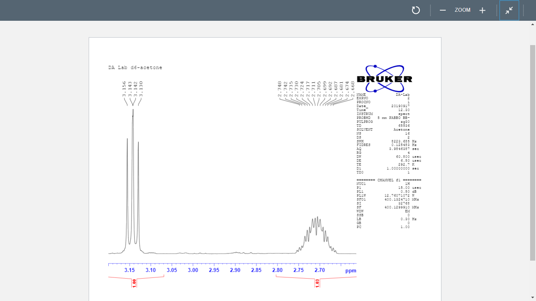Click the 'CHANNEL f1' section header

tap(389, 180)
